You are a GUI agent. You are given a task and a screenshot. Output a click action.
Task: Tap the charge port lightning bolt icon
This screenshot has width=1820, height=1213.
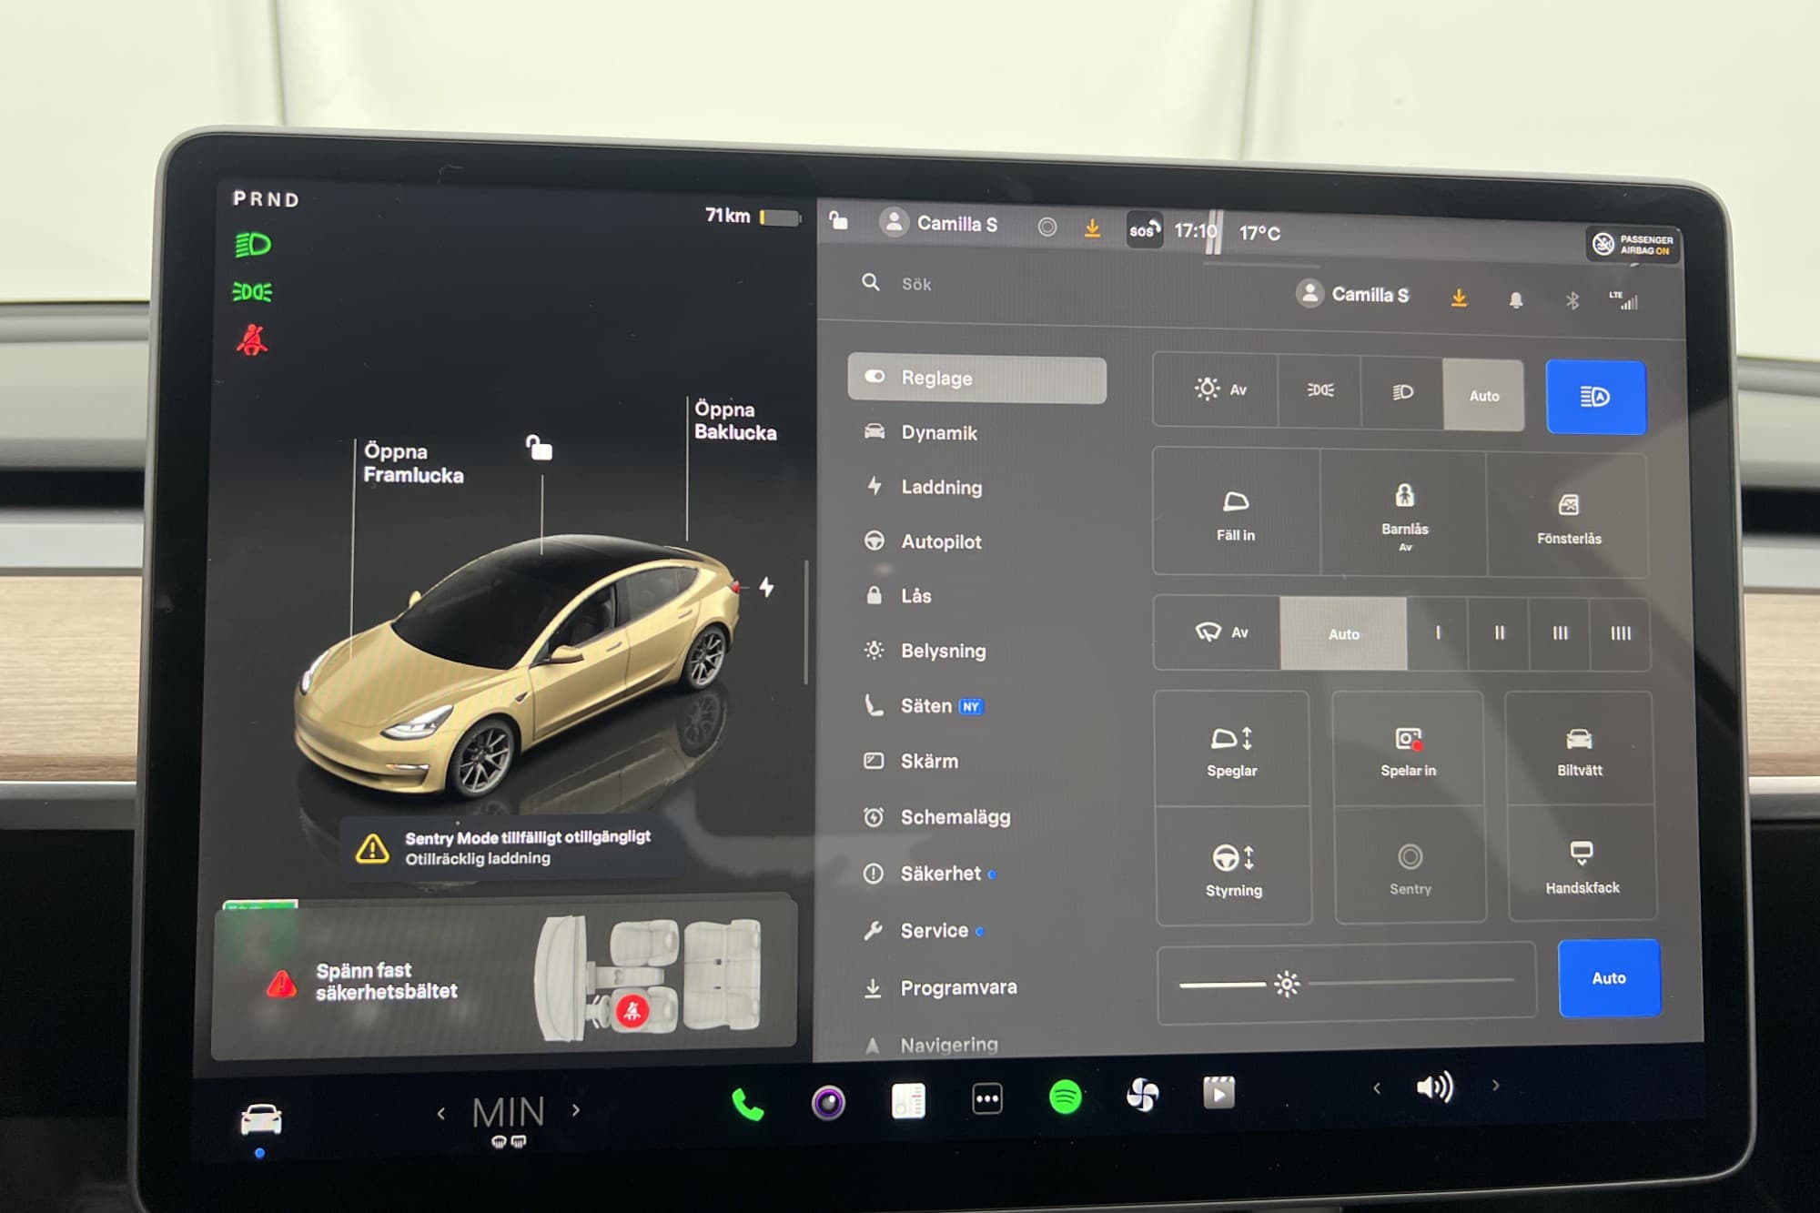click(767, 587)
